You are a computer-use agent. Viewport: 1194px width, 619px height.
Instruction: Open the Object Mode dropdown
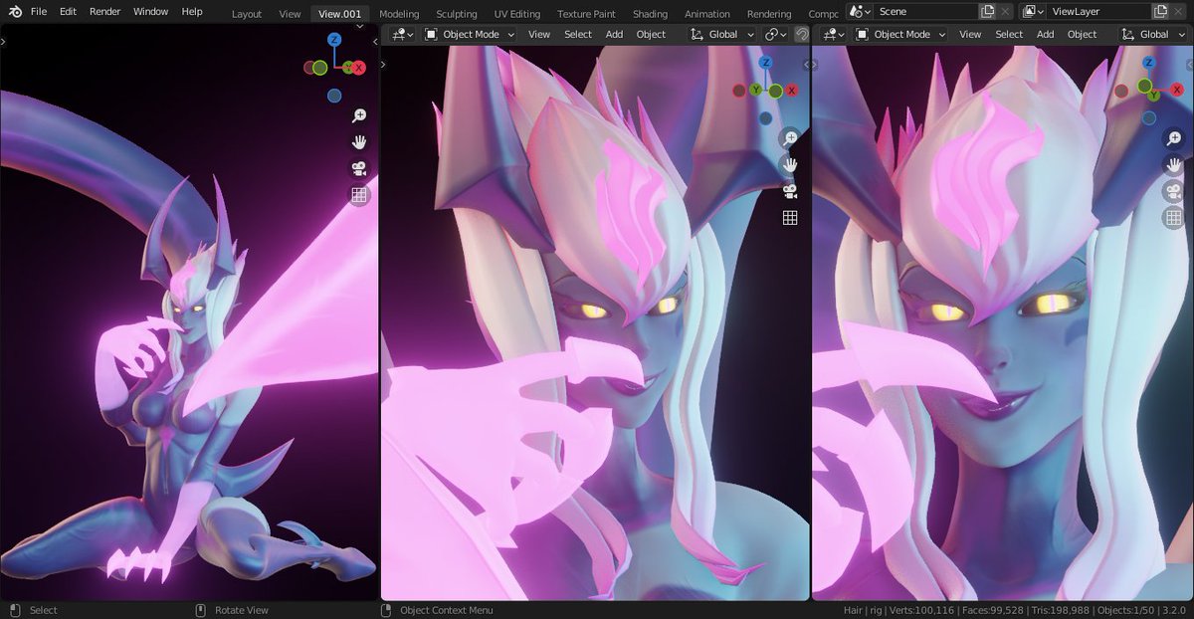468,34
